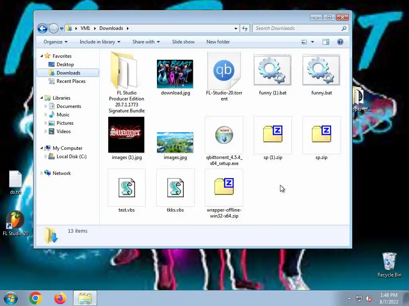Viewport: 409px width, 306px height.
Task: Open the Music library
Action: point(63,114)
